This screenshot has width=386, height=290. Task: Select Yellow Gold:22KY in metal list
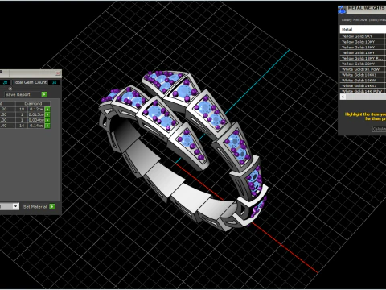pyautogui.click(x=363, y=64)
